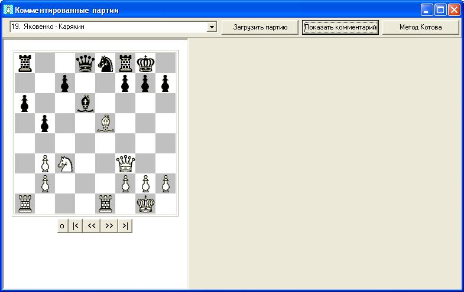Select the white pawn on b2
Image resolution: width=464 pixels, height=292 pixels.
[x=45, y=183]
